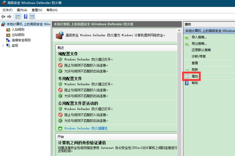The image size is (235, 156).
Task: Select 出站规则 in the tree
Action: (18, 35)
